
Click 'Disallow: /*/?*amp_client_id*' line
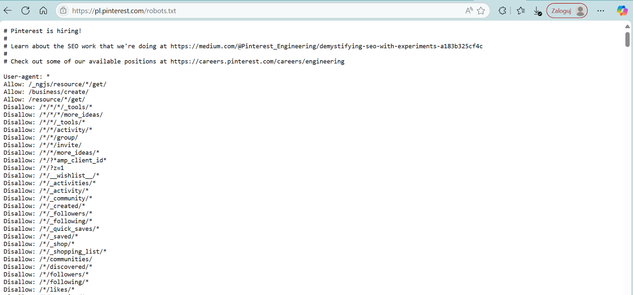(55, 160)
